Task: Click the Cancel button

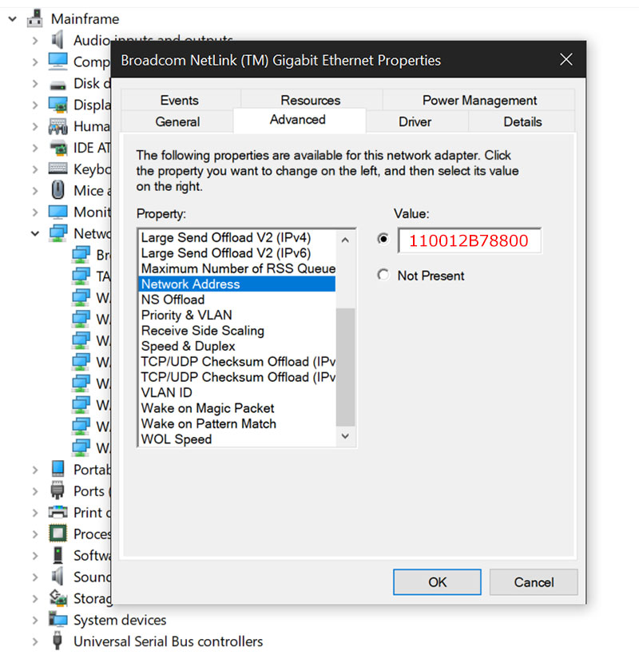Action: [534, 582]
